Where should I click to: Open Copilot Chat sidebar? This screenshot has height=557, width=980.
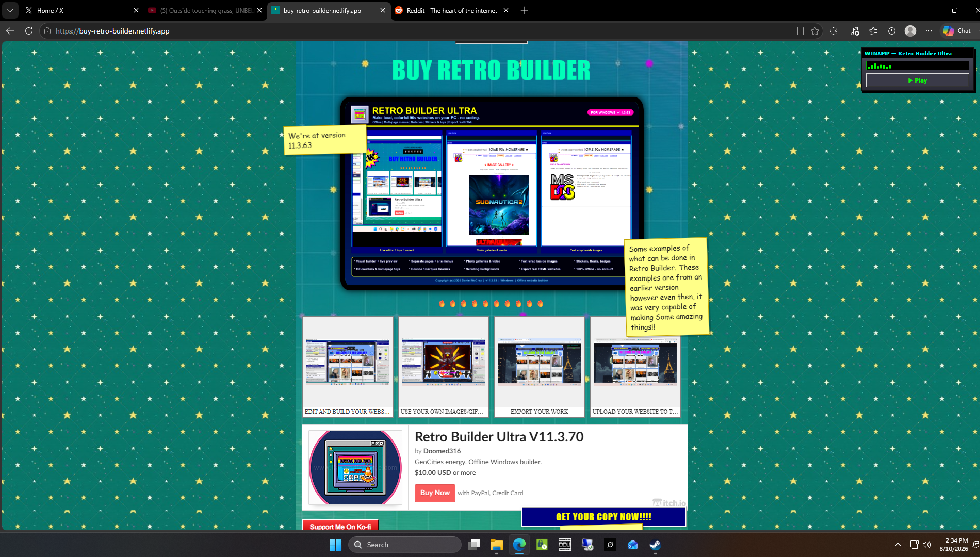coord(957,31)
